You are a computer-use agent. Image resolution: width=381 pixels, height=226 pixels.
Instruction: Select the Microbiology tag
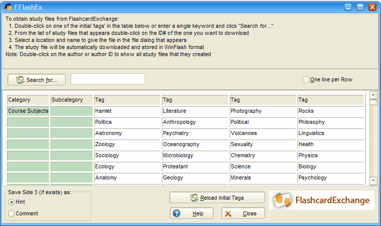[195, 156]
